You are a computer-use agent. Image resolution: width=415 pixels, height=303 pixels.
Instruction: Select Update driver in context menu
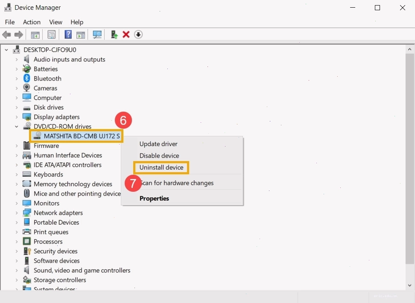coord(158,144)
